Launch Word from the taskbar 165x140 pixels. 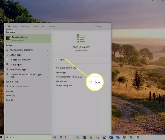pyautogui.click(x=111, y=137)
